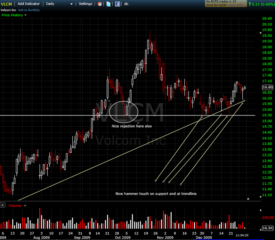Expand the Price History dropdown arrow
275x240 pixels.
click(x=25, y=15)
